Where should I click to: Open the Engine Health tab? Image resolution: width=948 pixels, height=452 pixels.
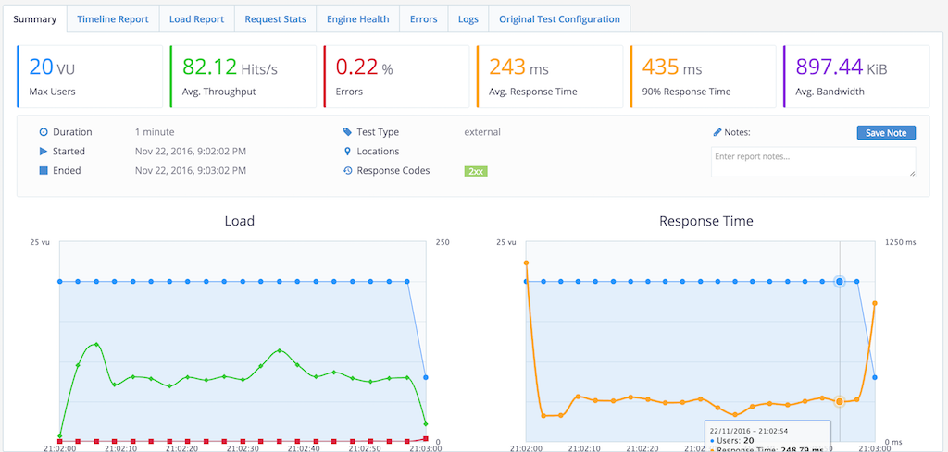pyautogui.click(x=358, y=18)
